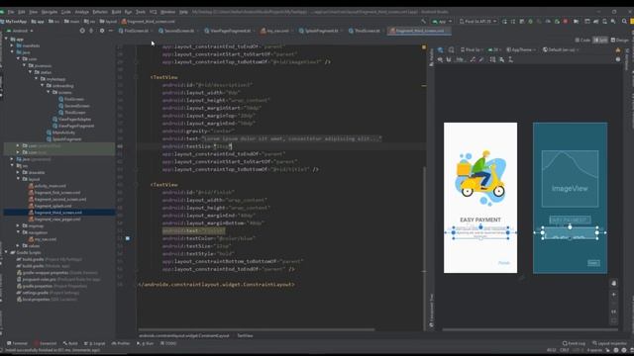This screenshot has height=356, width=634.
Task: Switch editor to Design view mode
Action: [x=620, y=40]
